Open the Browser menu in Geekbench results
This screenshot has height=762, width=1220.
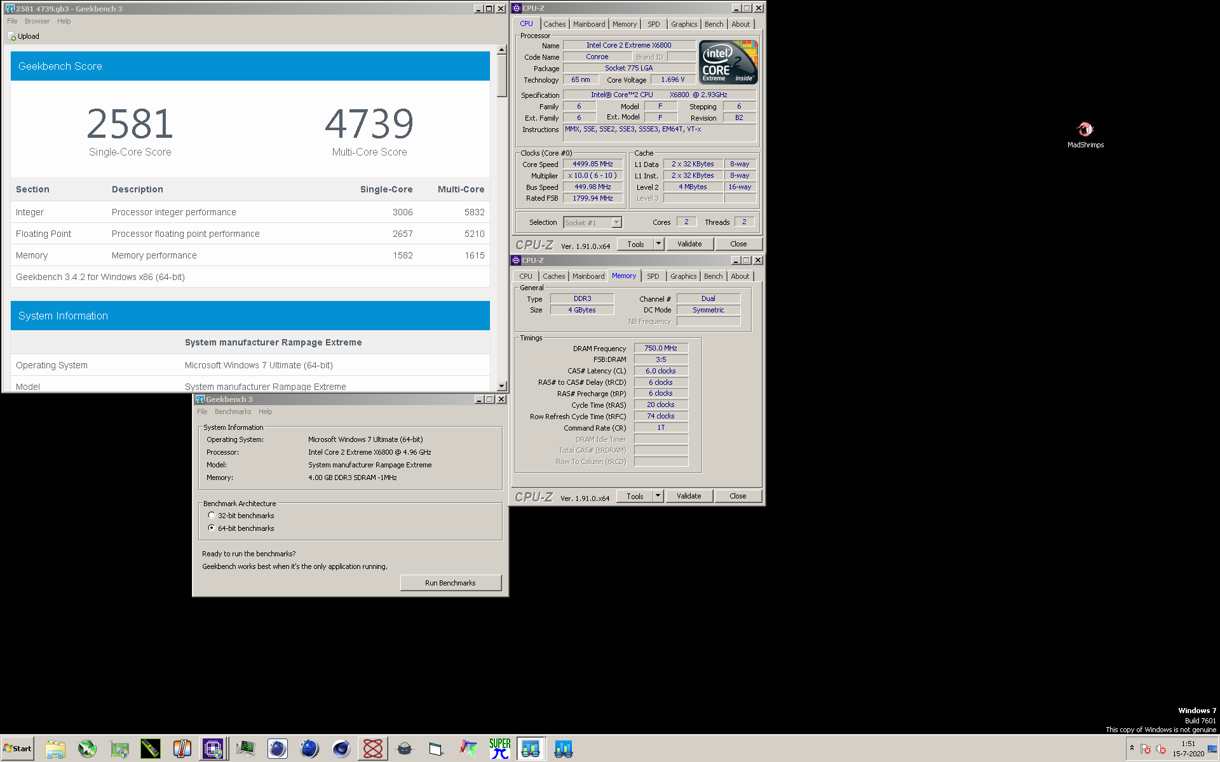[37, 21]
